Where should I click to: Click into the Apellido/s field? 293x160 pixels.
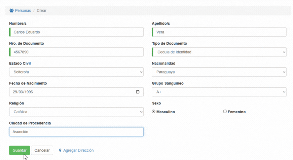[x=219, y=32]
